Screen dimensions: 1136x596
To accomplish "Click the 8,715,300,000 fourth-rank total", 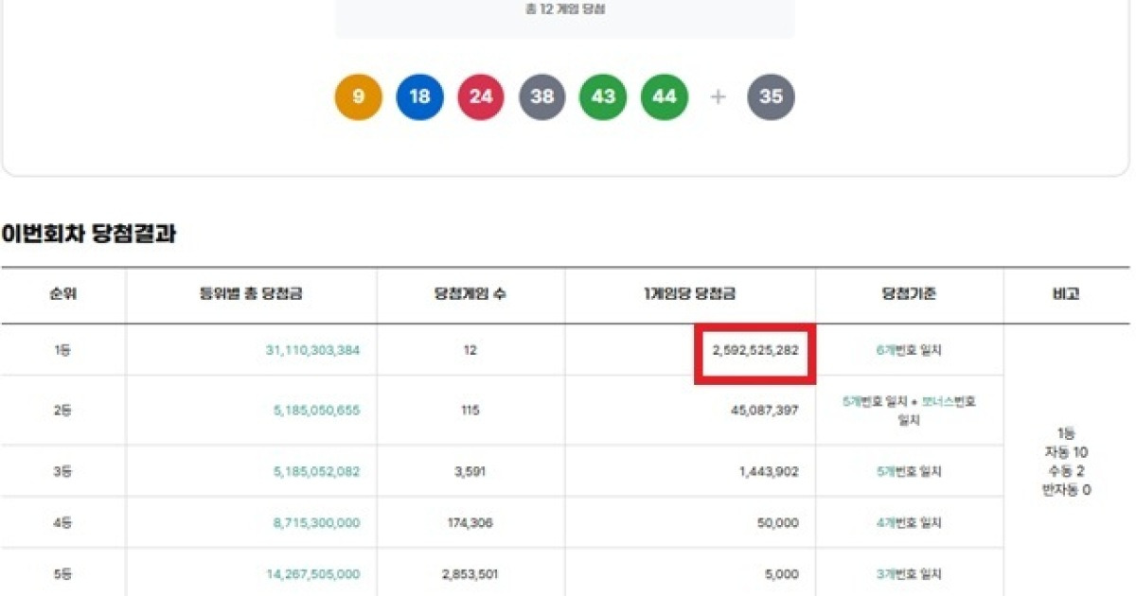I will point(317,522).
